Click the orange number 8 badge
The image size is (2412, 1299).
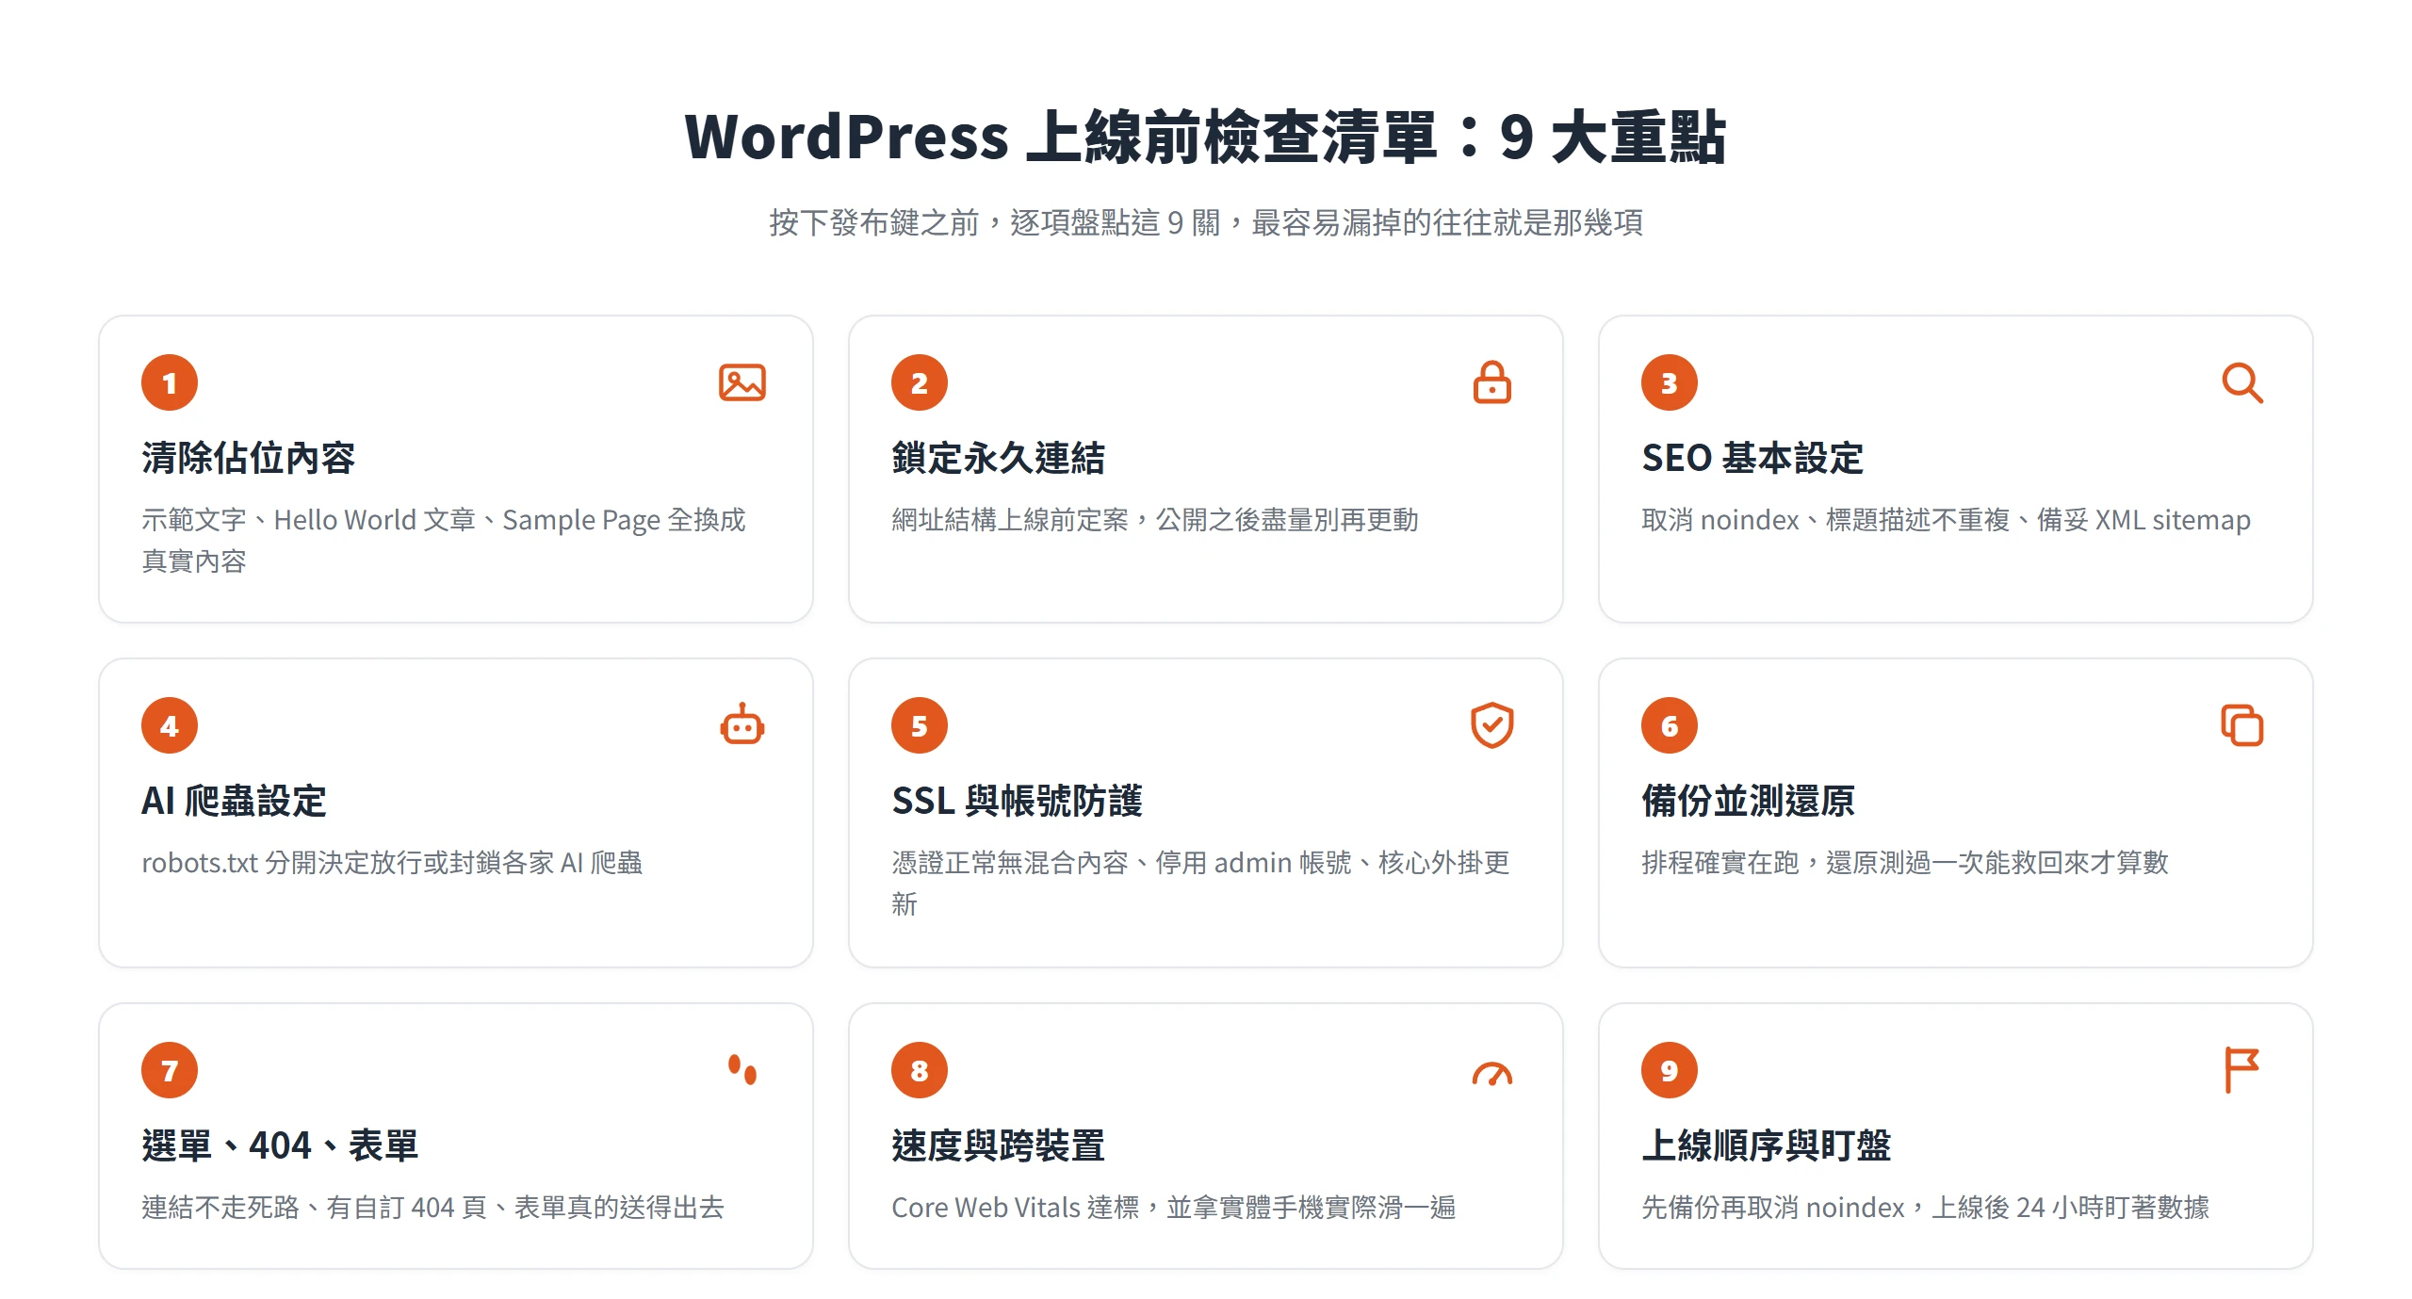click(920, 1070)
